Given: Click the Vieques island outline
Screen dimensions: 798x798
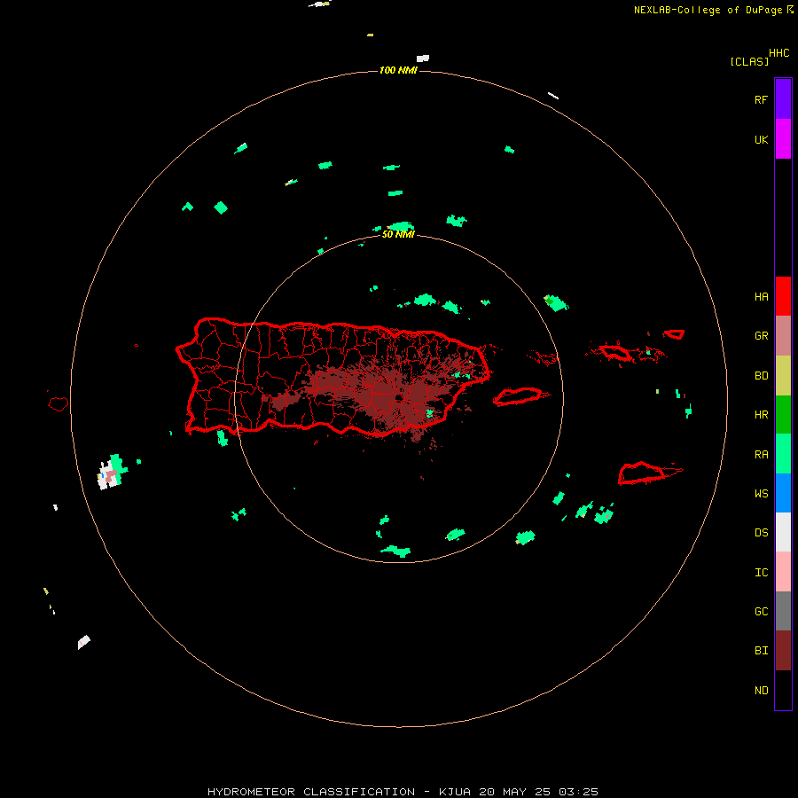Looking at the screenshot, I should 518,396.
